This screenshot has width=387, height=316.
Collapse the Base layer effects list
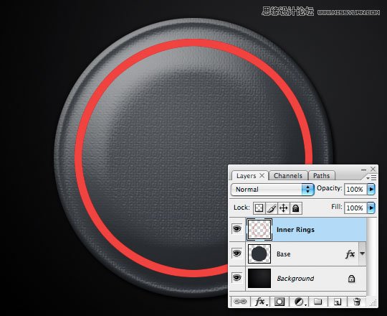coord(363,254)
